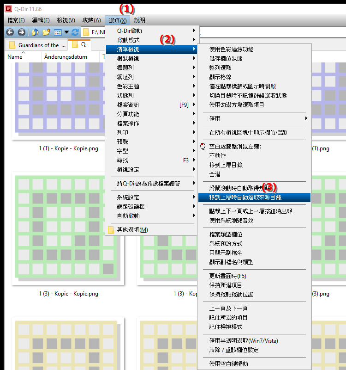Toggle 使用色彩過濾功能 option
346x370 pixels.
[254, 49]
